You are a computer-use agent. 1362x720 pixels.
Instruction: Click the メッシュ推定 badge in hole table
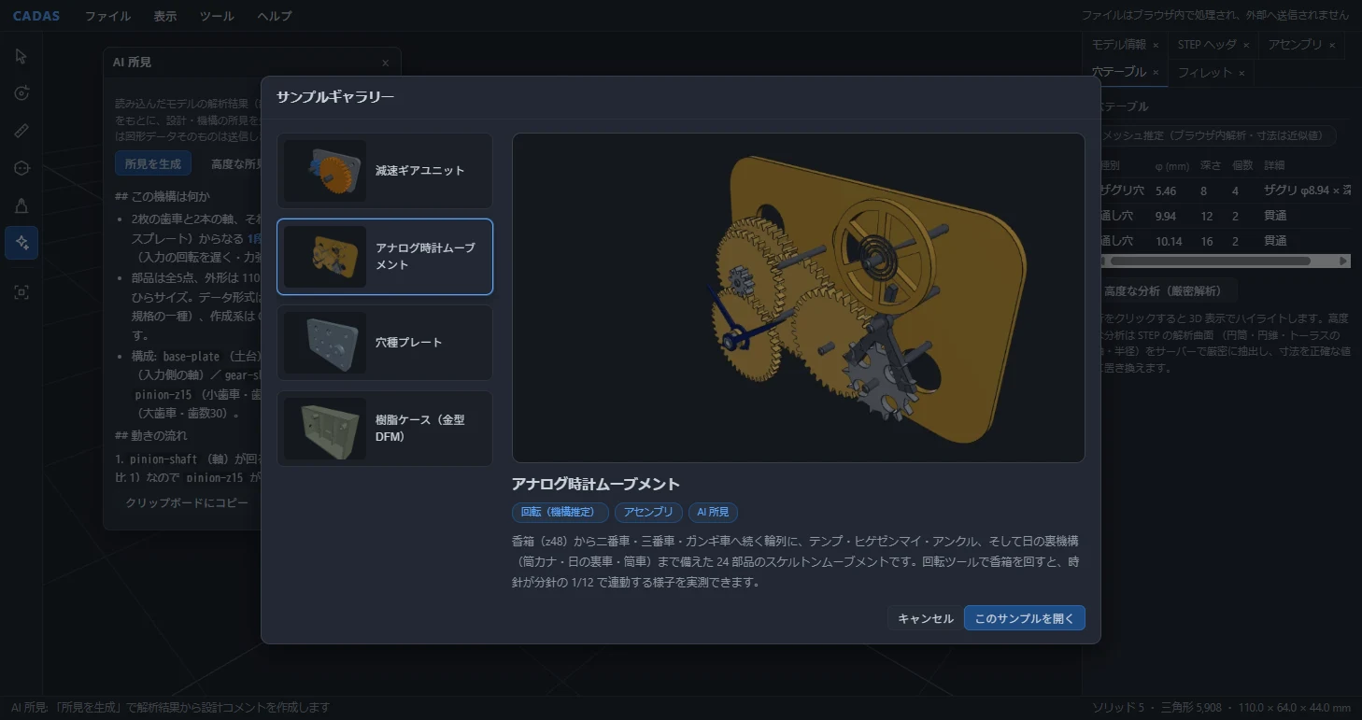[x=1215, y=135]
